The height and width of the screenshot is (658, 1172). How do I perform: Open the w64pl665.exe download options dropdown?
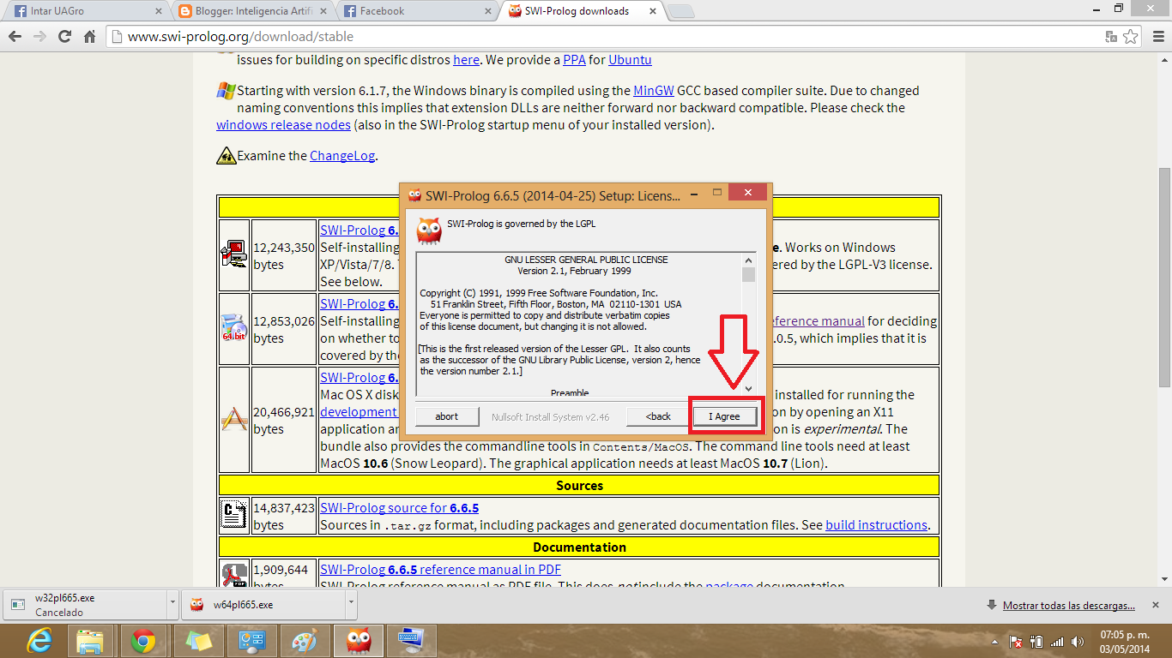(351, 604)
